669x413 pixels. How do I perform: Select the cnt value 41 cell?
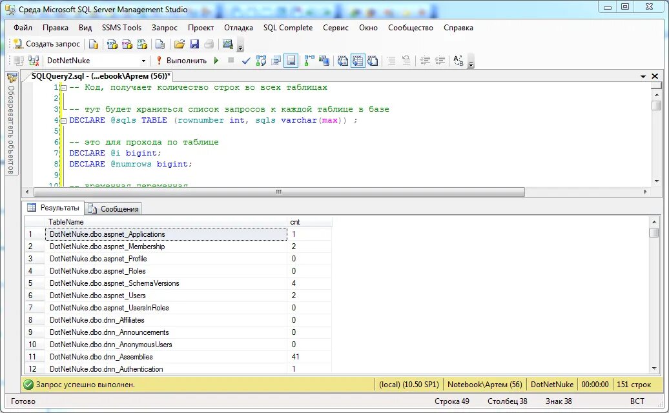[309, 357]
